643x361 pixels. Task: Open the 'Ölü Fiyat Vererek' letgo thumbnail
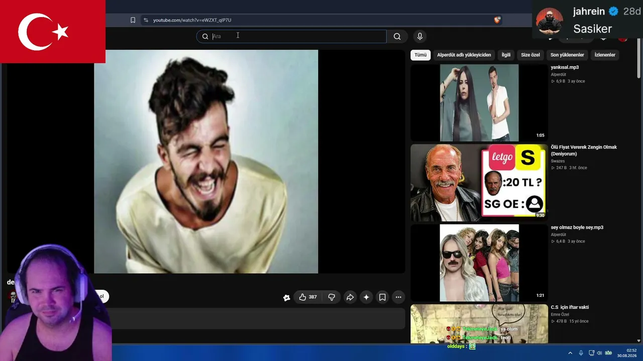coord(479,183)
